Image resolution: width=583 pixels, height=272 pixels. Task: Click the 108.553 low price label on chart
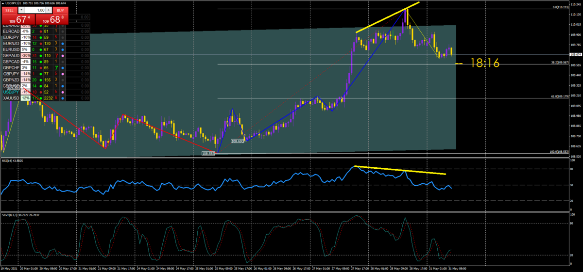click(x=207, y=153)
